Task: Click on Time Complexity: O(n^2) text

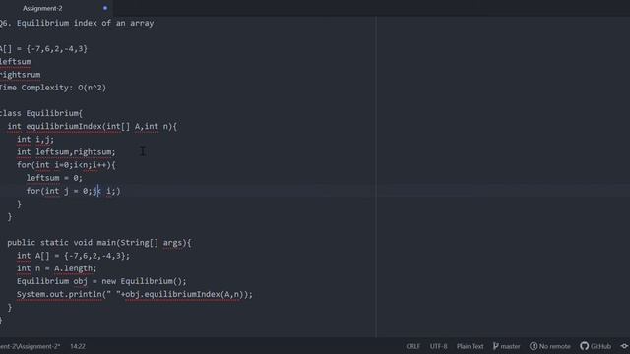Action: coord(52,88)
